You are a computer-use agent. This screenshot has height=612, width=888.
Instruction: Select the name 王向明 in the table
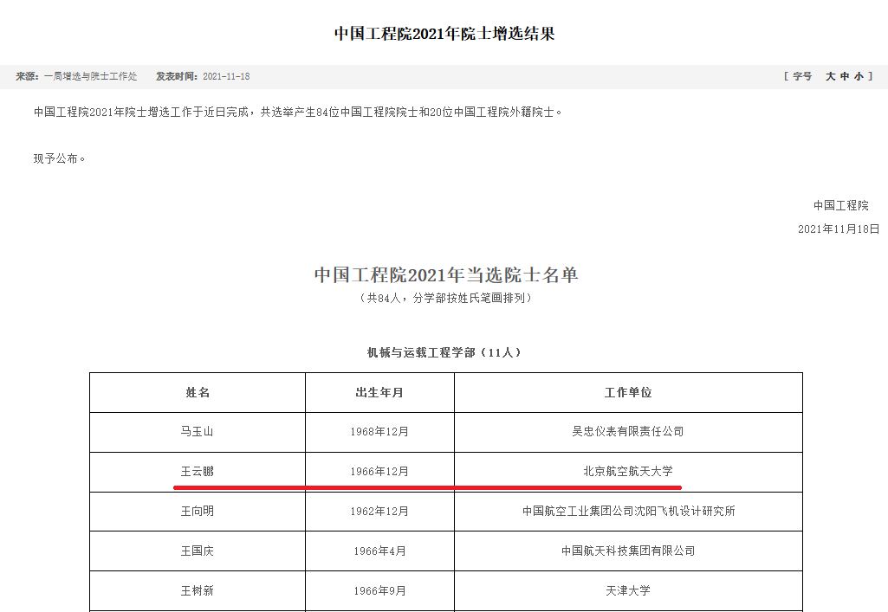(198, 511)
